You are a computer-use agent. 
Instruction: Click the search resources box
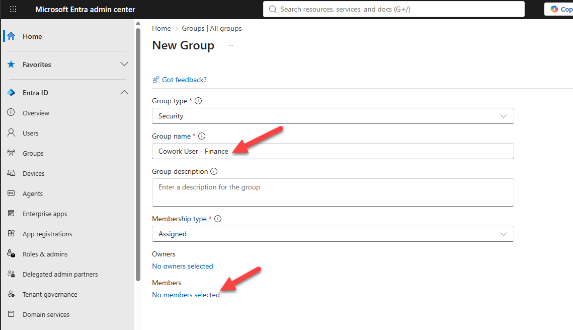394,9
